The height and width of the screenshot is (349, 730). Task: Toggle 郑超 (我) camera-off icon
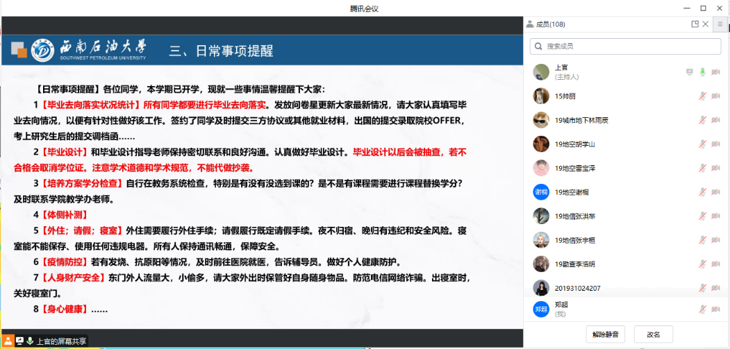(715, 309)
